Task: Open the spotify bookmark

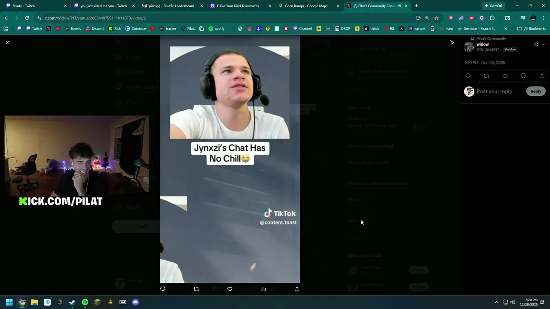Action: [217, 29]
